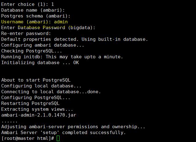Click 'Enter choice (1): 1' line

[27, 4]
